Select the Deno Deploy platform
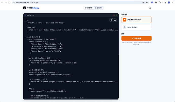The image size is (175, 102). point(136,27)
